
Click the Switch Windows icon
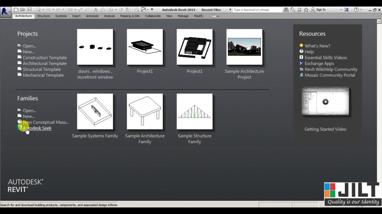(x=144, y=10)
